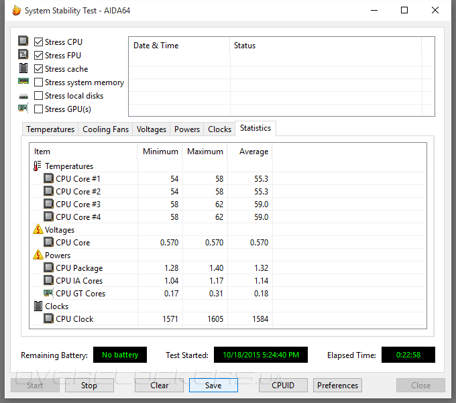
Task: Sort by the Average column header
Action: 250,152
